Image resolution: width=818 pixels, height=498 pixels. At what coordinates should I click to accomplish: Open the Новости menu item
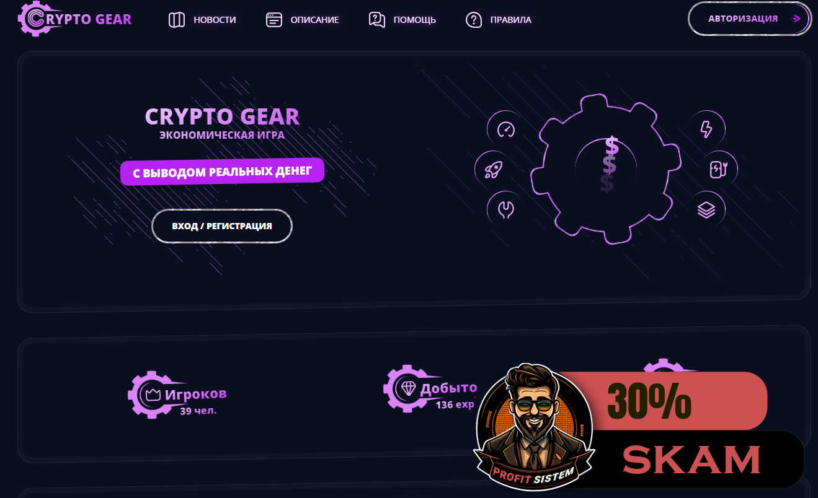(x=202, y=20)
